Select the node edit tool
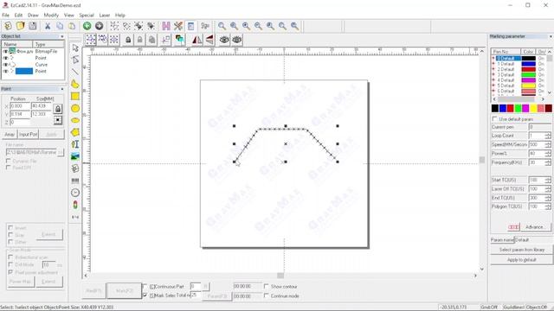 [x=75, y=60]
